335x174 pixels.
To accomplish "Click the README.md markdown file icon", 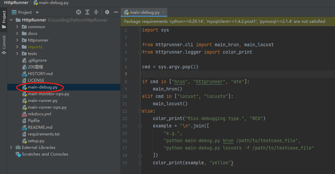I will (24, 127).
